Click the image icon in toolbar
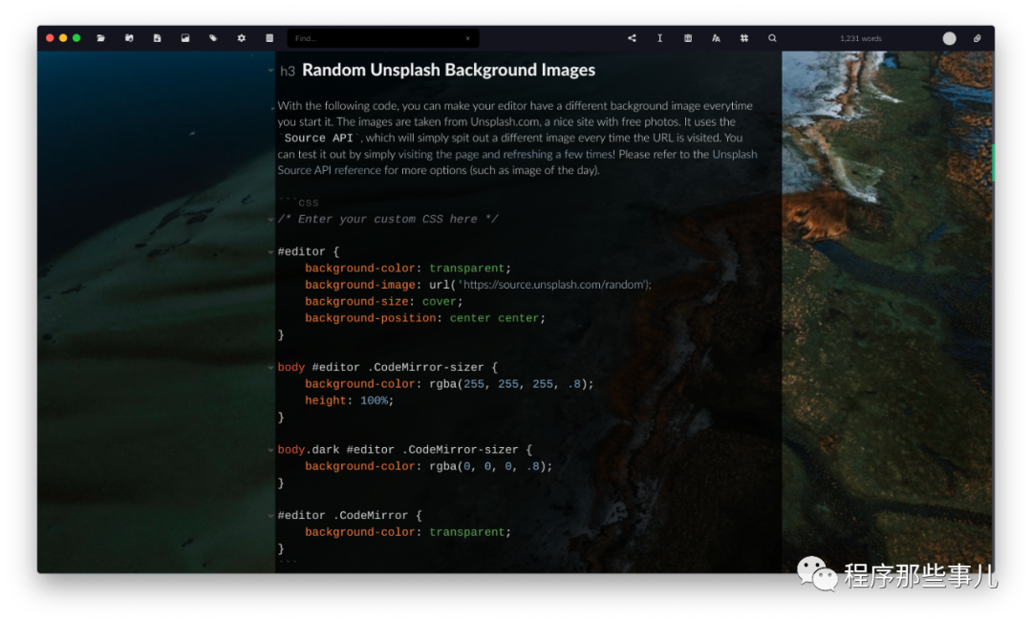Image resolution: width=1032 pixels, height=622 pixels. [x=185, y=38]
